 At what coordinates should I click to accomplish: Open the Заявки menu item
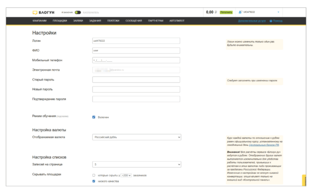point(78,20)
